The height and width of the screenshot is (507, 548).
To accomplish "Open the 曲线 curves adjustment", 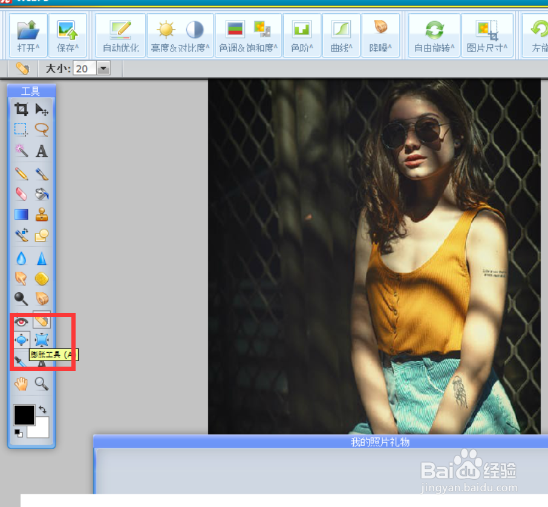I will point(342,35).
